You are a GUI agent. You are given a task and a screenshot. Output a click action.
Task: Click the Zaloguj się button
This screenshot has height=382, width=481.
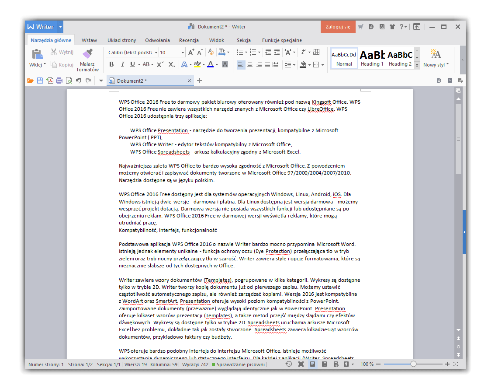338,27
